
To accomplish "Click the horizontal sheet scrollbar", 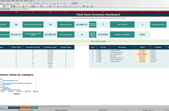I will point(35,106).
